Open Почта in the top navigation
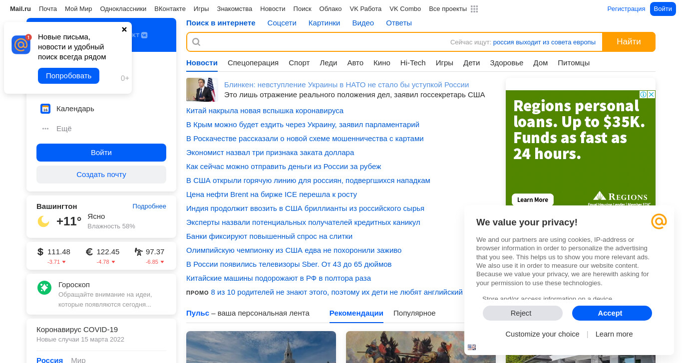Image resolution: width=682 pixels, height=363 pixels. 48,9
